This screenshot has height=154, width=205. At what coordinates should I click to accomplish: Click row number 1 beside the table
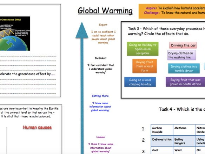(143, 129)
